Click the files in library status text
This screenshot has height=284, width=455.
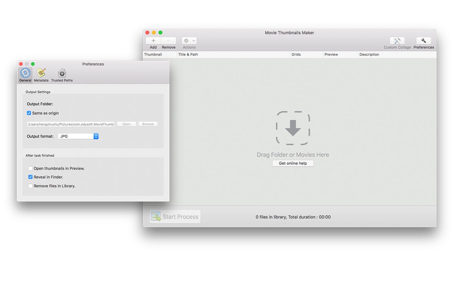click(x=293, y=217)
